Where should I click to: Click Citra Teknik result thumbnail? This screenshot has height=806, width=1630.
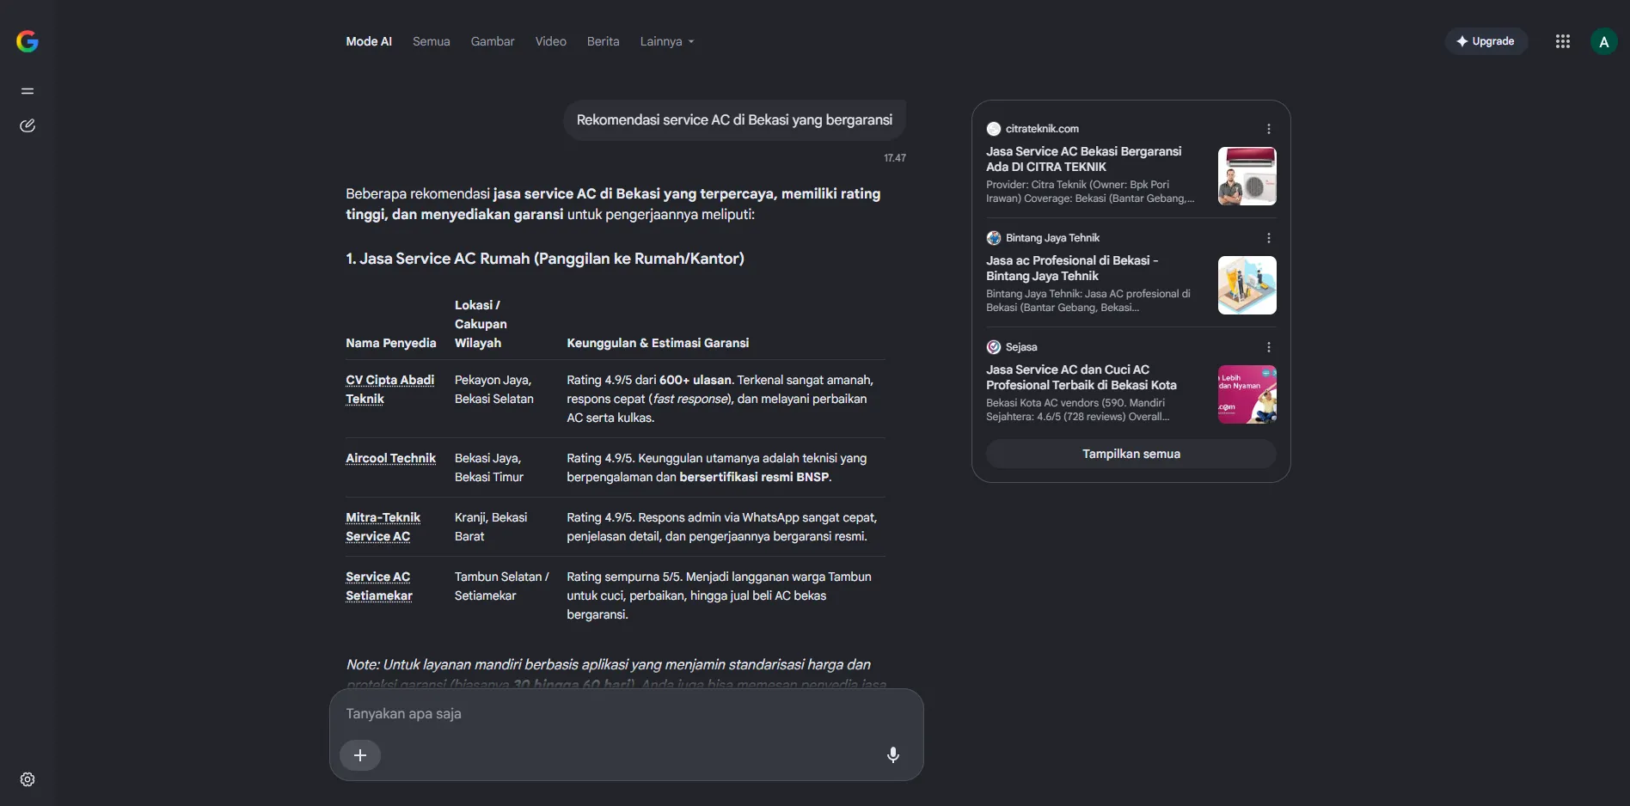(1247, 176)
